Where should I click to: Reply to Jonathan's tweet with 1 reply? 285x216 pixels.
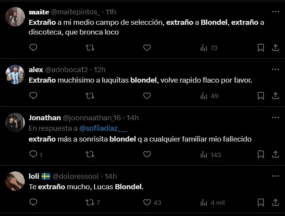click(33, 154)
